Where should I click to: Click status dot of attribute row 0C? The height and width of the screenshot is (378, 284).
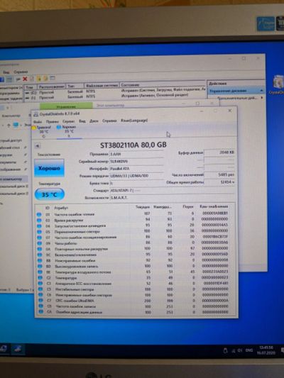[x=40, y=255]
